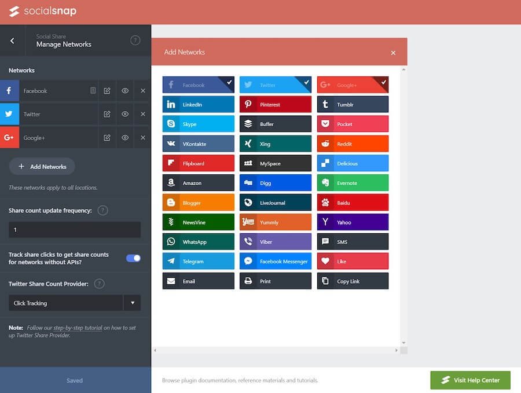Deselect the checked Facebook network tile

click(x=199, y=85)
